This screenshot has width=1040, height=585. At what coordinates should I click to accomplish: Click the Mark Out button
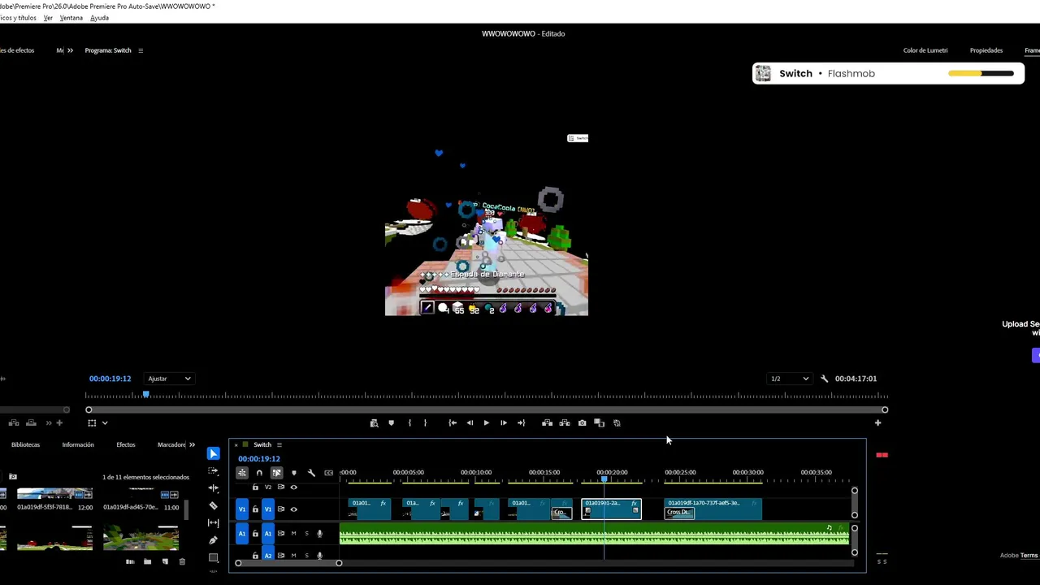tap(425, 423)
